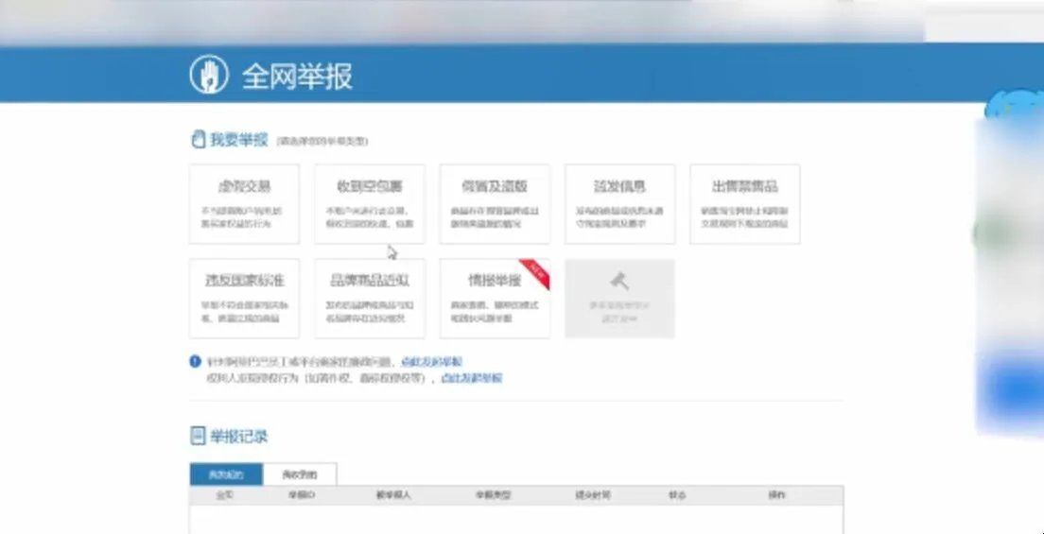Switch to the 我收到的 records tab

pyautogui.click(x=300, y=474)
